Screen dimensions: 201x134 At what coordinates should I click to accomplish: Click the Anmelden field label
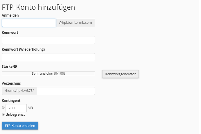click(x=10, y=15)
